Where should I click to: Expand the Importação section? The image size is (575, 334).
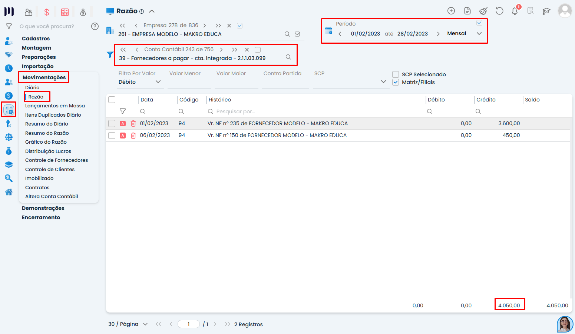pyautogui.click(x=37, y=66)
